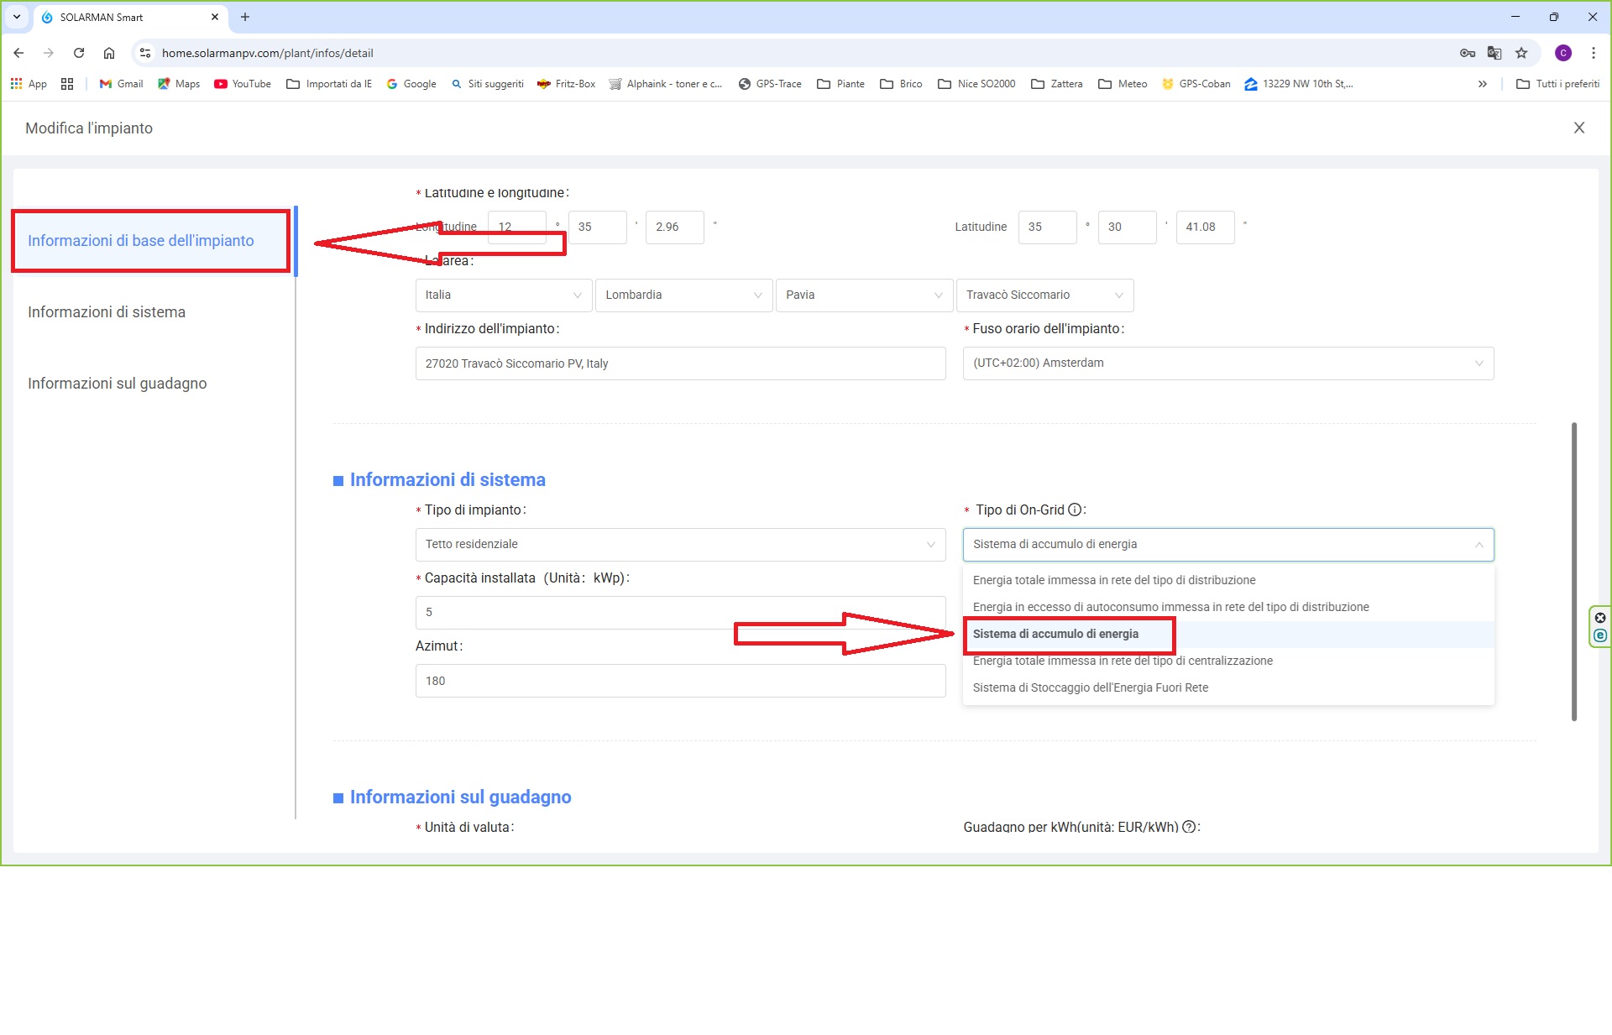Open the Chrome profile avatar C
Image resolution: width=1612 pixels, height=1035 pixels.
(1563, 53)
